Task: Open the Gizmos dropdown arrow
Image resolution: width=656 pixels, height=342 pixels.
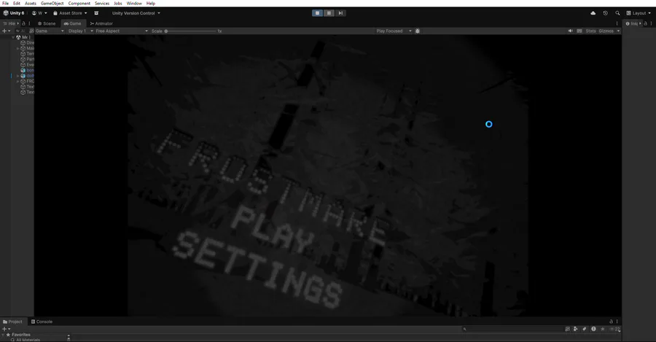Action: click(x=618, y=31)
